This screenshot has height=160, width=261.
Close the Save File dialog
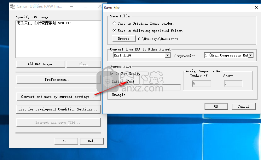(x=257, y=8)
